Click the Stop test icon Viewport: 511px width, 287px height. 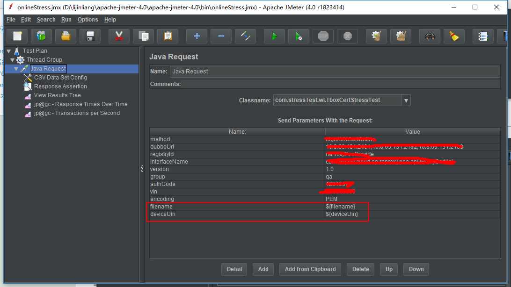coord(323,36)
